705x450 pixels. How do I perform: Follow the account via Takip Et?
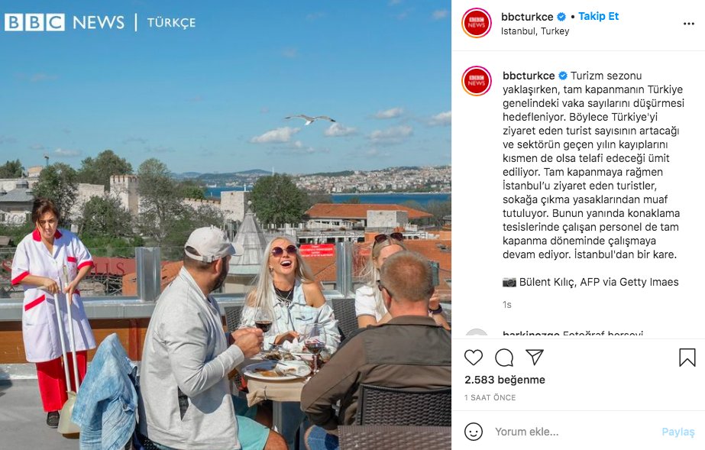tap(598, 16)
